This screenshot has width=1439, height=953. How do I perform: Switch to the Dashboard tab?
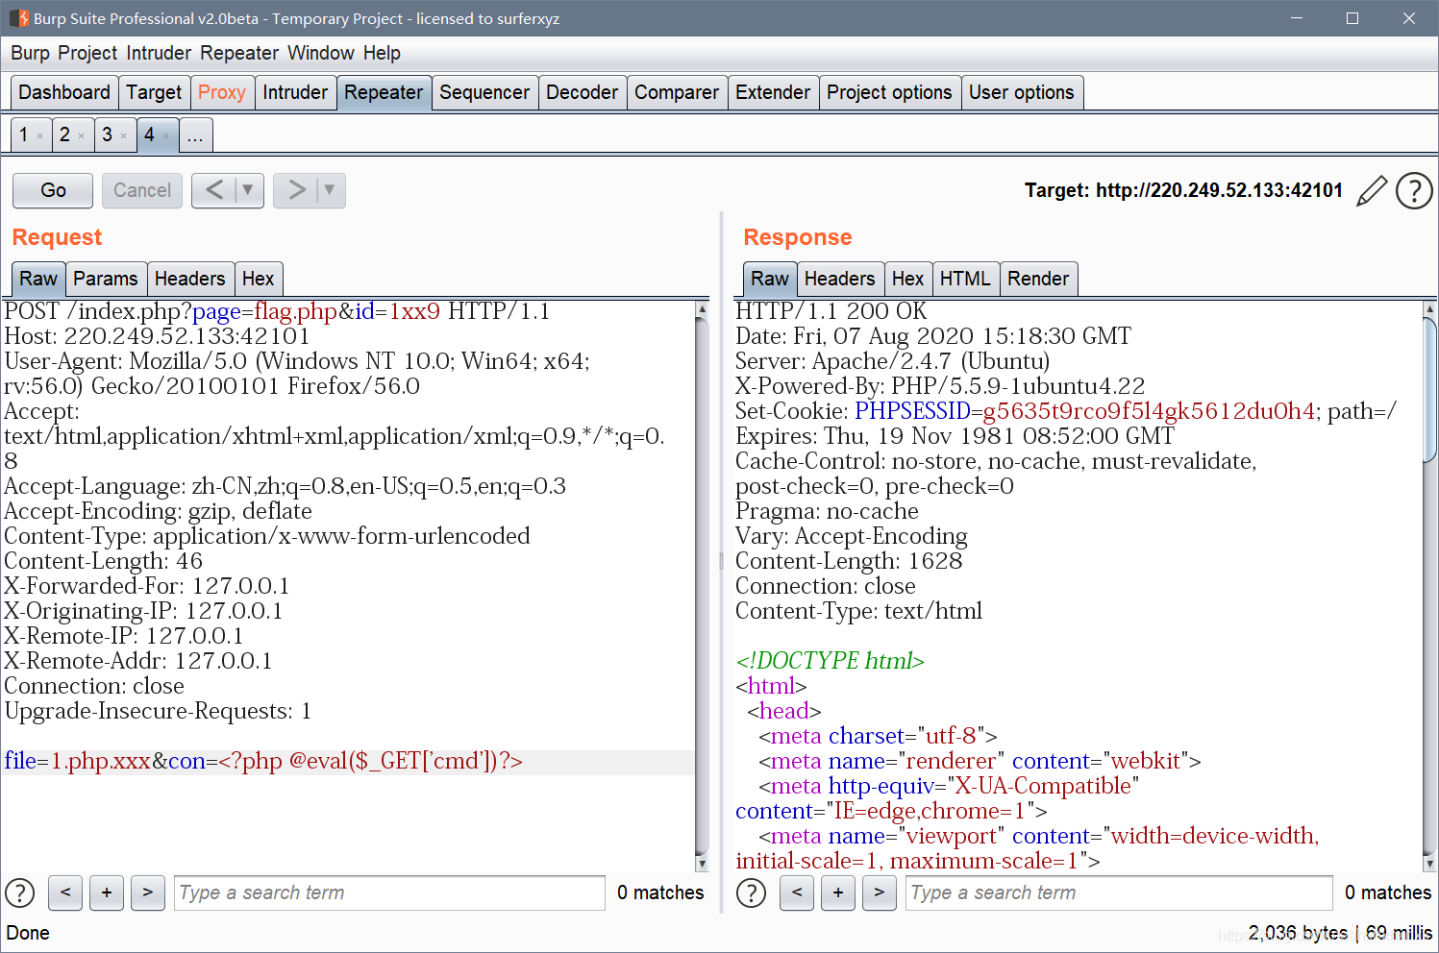pos(64,92)
